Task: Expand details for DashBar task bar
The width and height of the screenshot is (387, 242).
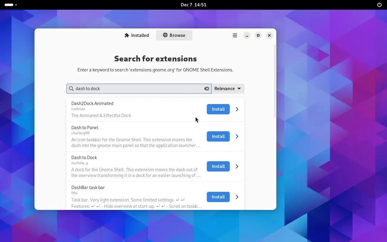Action: tap(237, 197)
